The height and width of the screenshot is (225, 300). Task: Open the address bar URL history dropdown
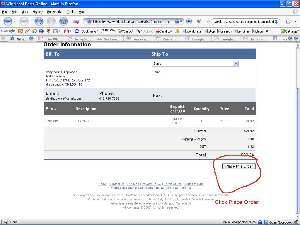point(181,21)
